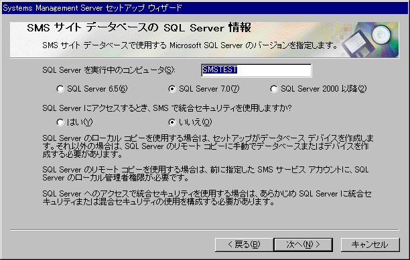The width and height of the screenshot is (410, 260).
Task: Click the SQL Server を実行中のコンピュータ label
Action: pos(109,70)
